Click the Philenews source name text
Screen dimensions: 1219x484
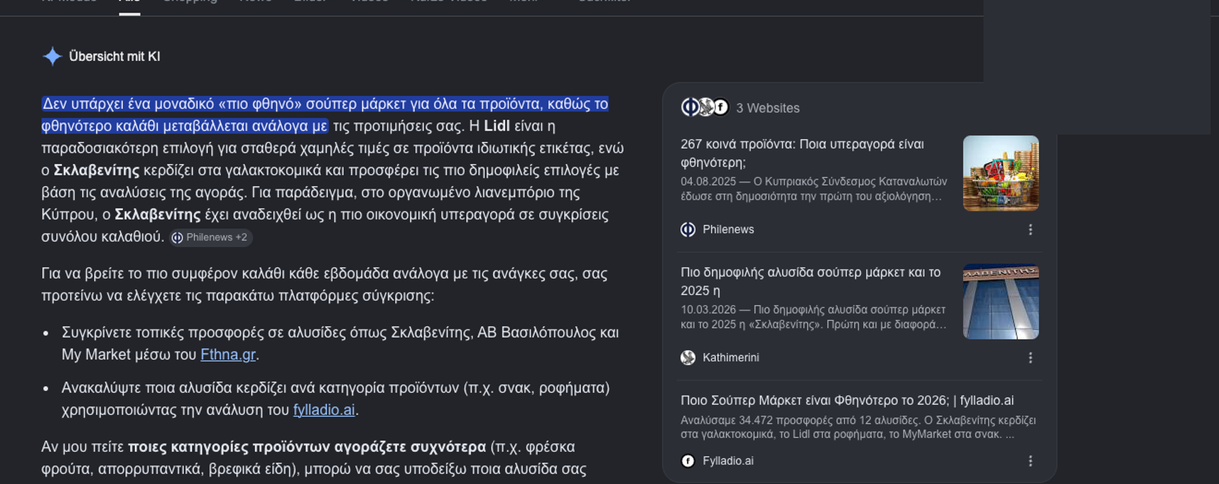coord(728,229)
